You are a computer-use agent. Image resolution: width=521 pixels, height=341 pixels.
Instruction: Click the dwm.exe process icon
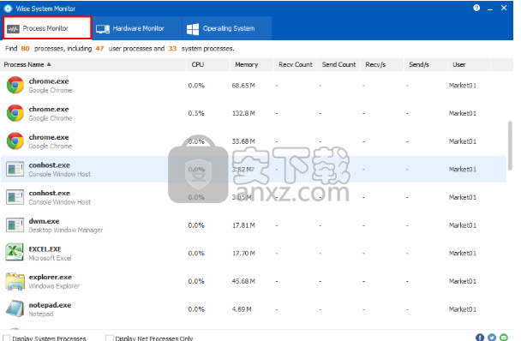[x=15, y=225]
